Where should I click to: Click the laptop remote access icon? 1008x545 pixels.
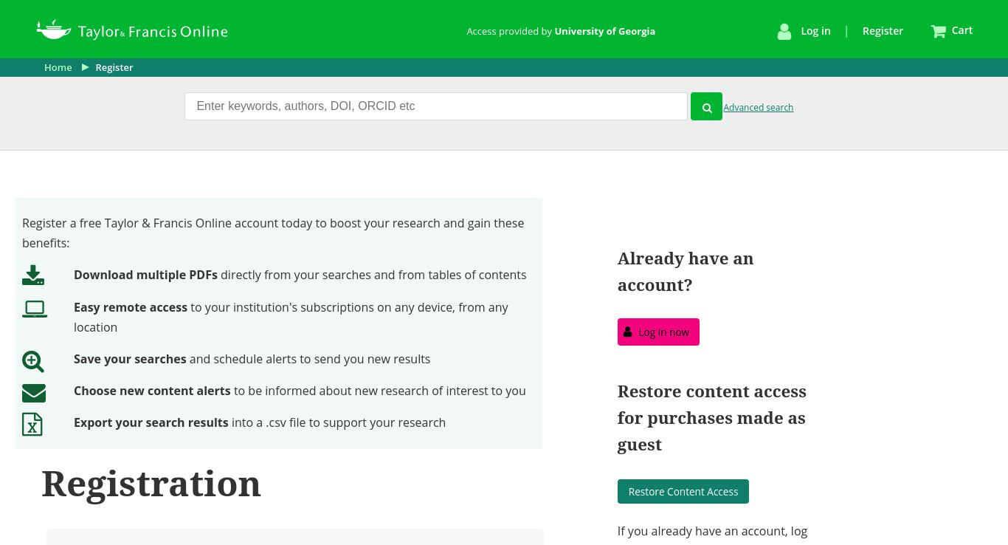pyautogui.click(x=35, y=309)
